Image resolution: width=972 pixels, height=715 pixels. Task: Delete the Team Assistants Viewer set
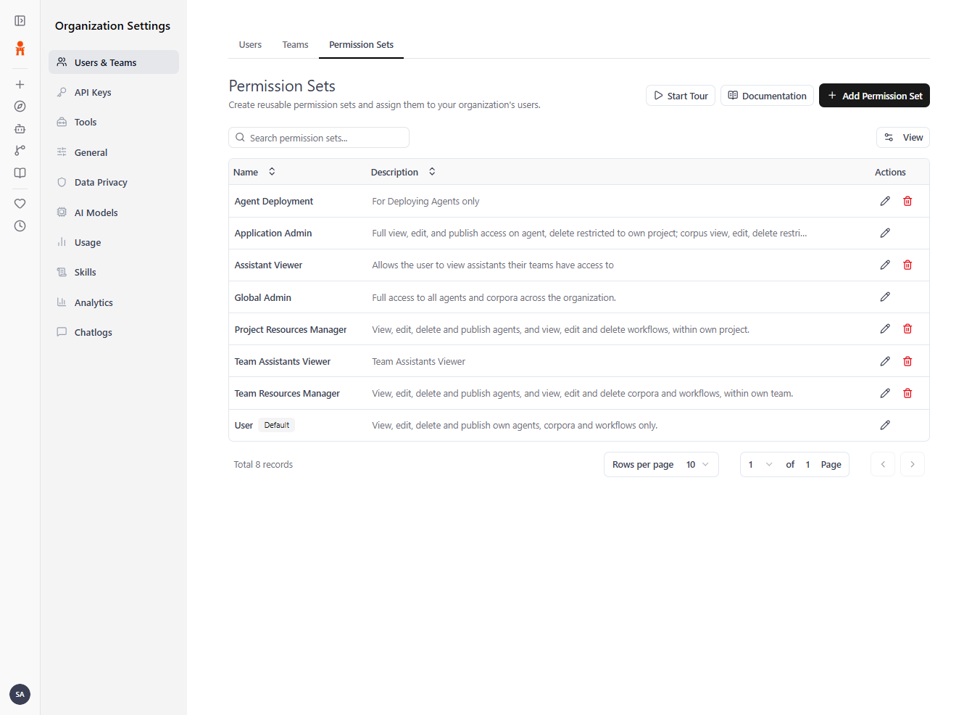[x=907, y=361]
